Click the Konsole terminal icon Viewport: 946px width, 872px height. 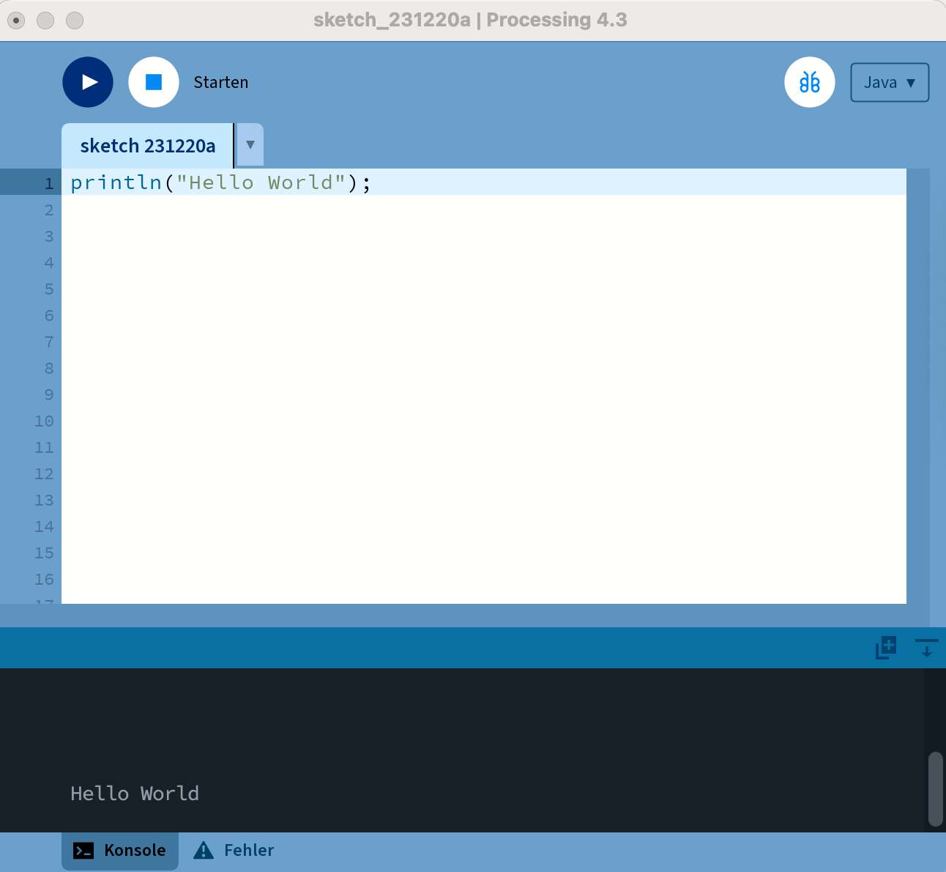point(83,851)
